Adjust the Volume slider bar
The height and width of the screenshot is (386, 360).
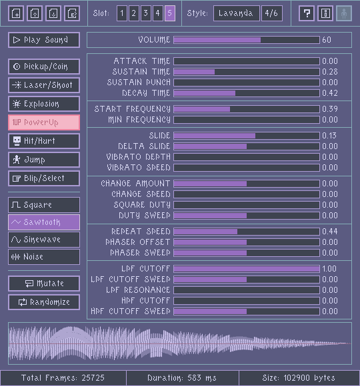coord(247,40)
